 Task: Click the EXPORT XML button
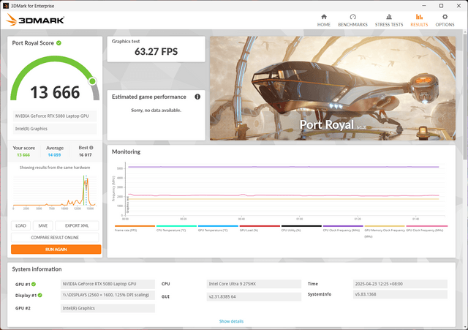[77, 226]
